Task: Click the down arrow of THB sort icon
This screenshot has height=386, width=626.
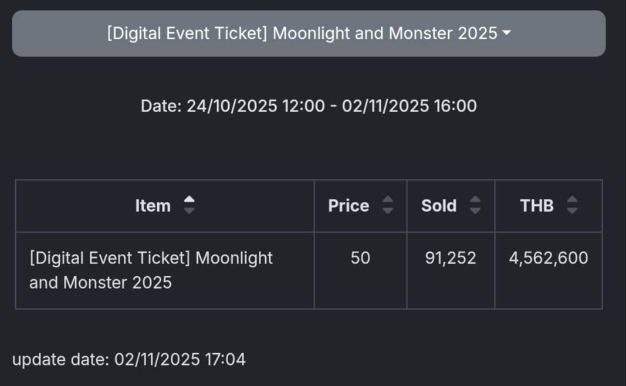Action: pos(572,211)
